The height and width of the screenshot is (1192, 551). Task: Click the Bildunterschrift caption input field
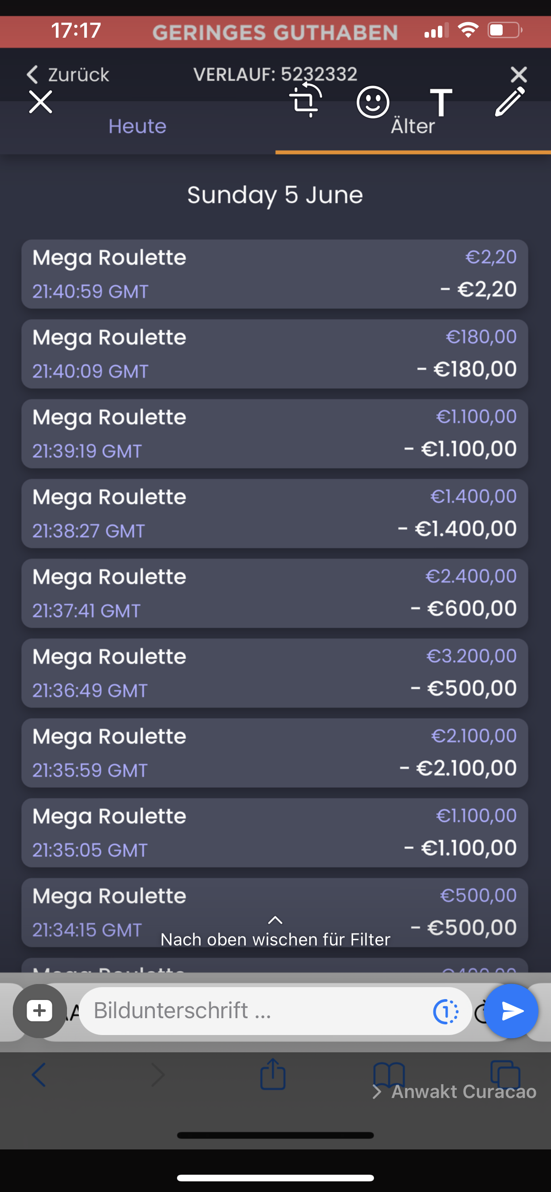[x=255, y=1011]
